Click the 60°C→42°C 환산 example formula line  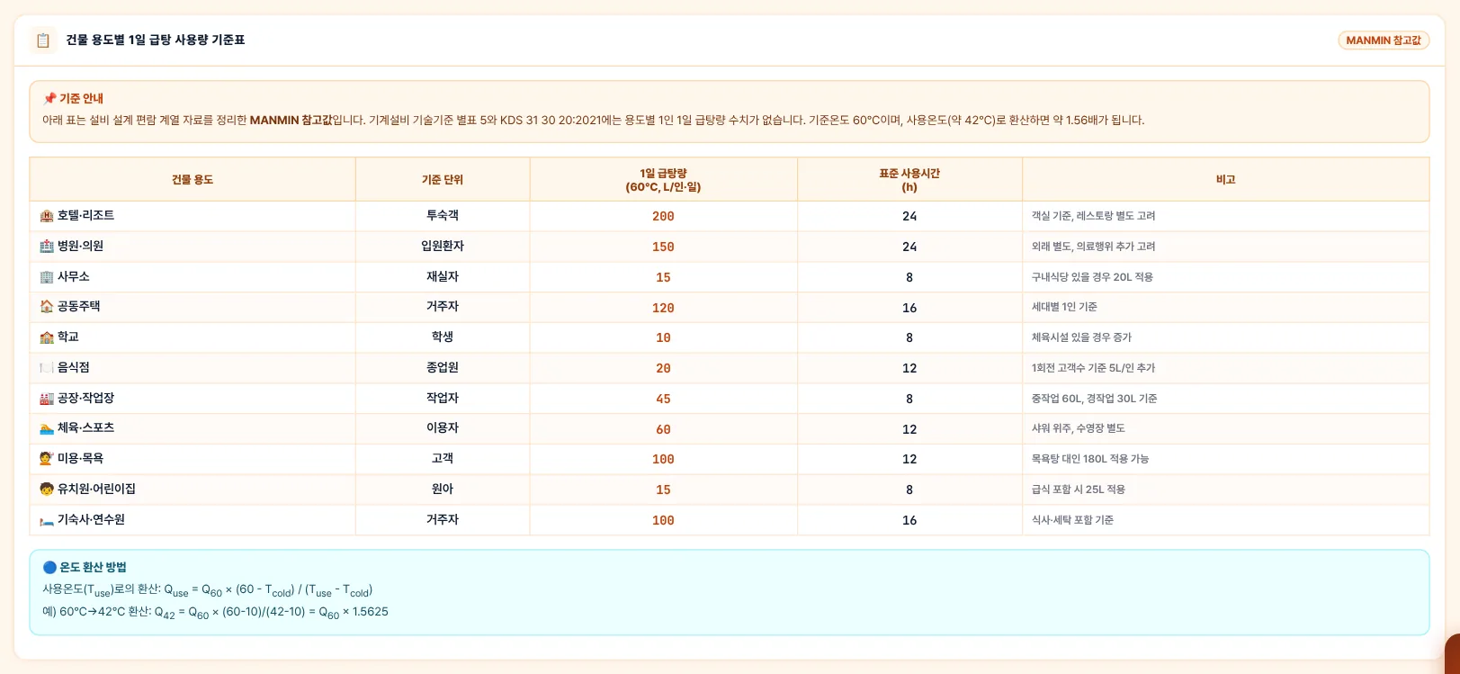[216, 613]
